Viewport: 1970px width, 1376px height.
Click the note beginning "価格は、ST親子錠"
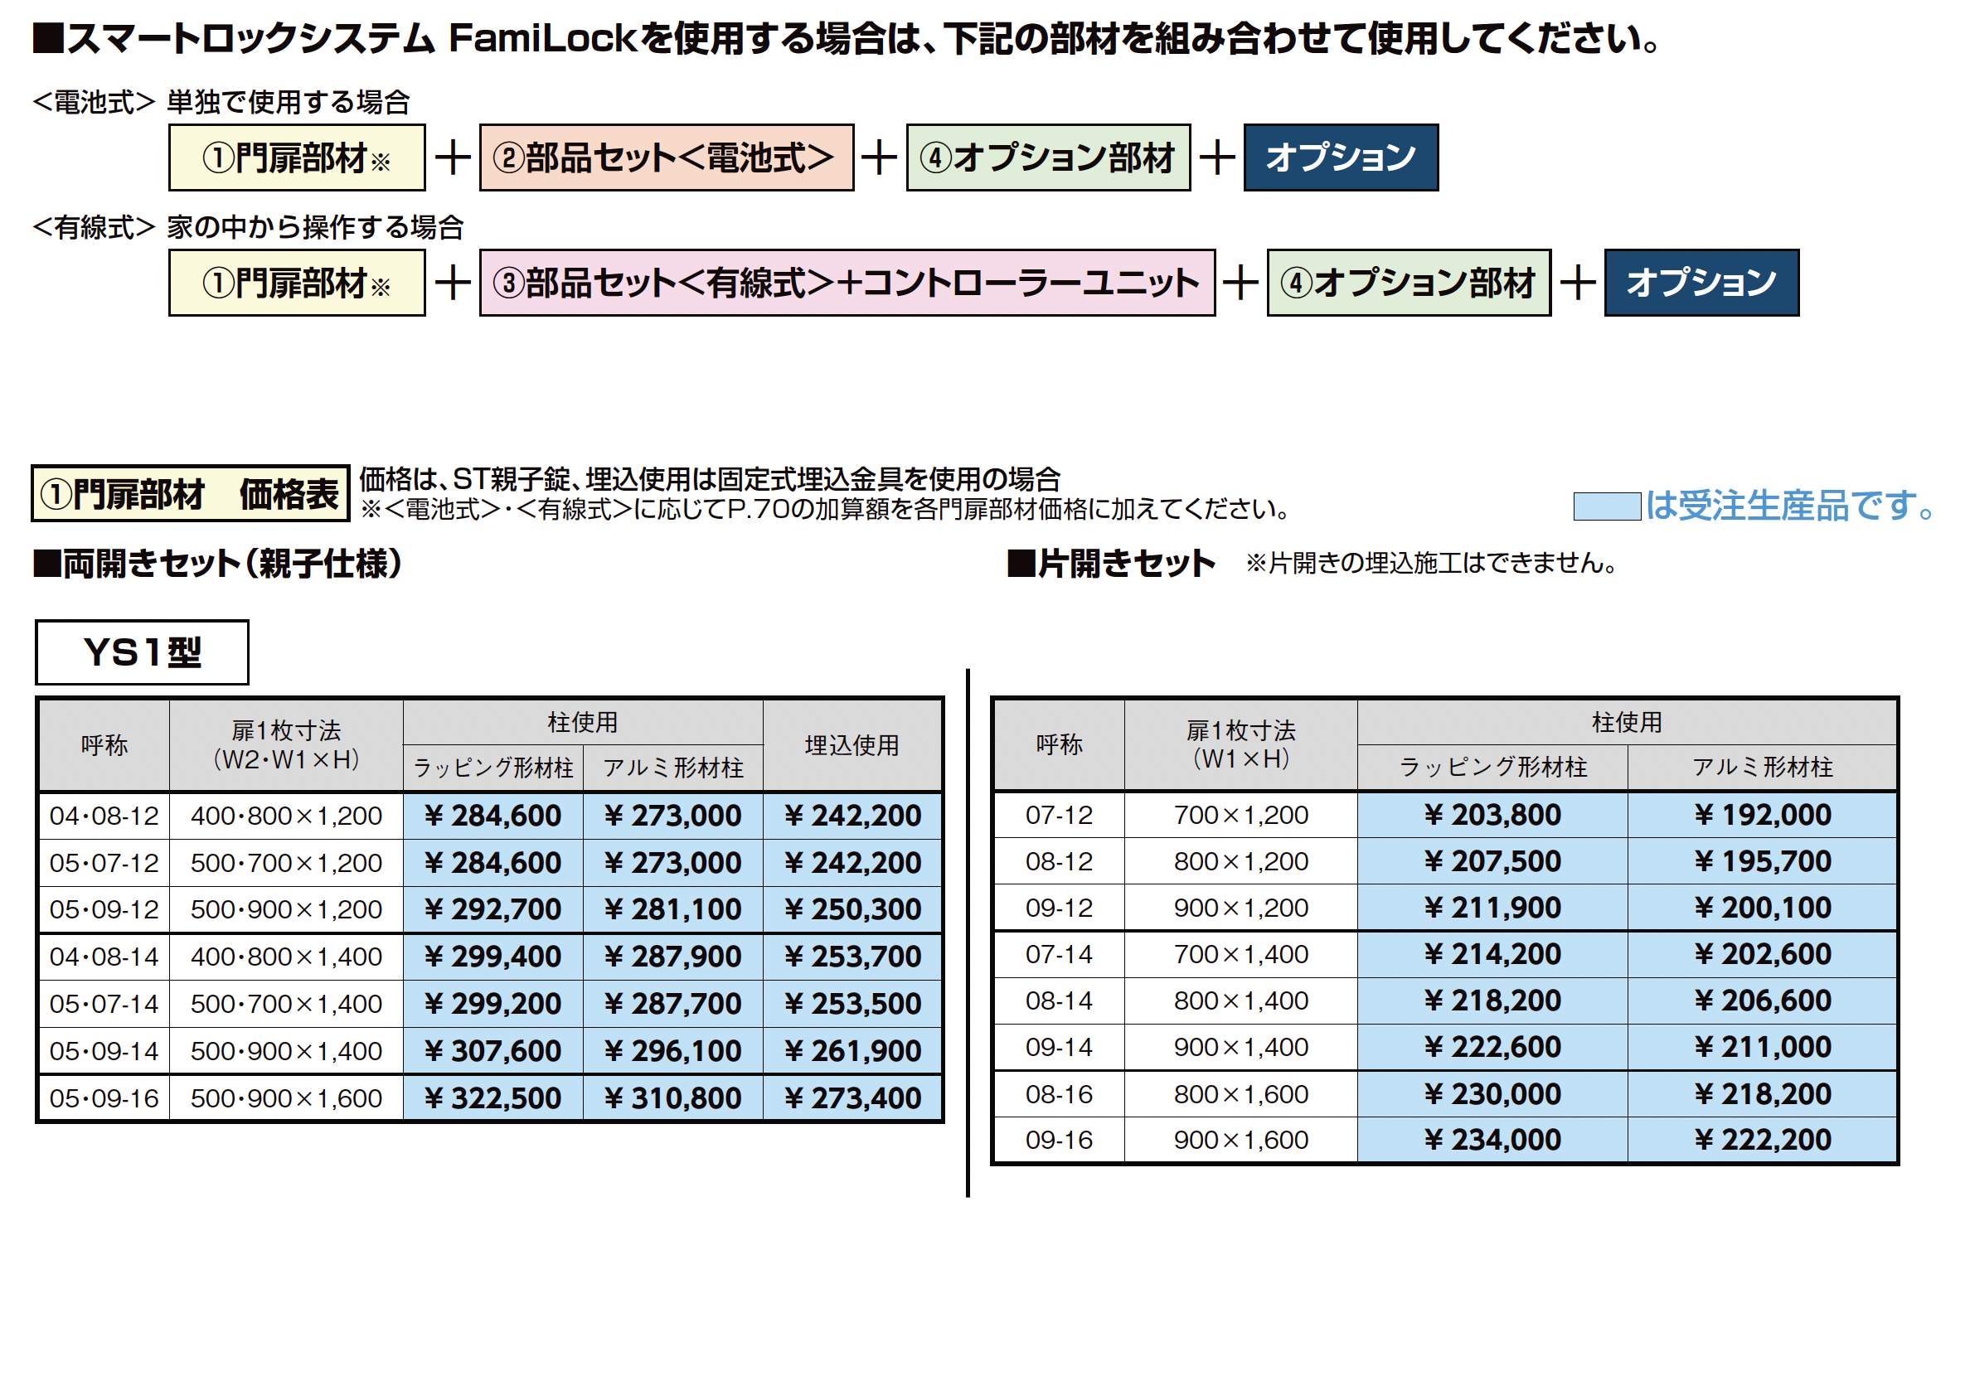711,478
